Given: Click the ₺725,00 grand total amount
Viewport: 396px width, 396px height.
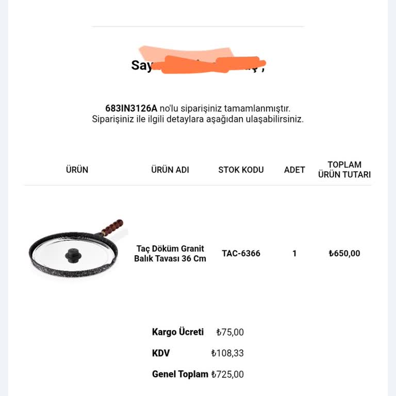Looking at the screenshot, I should [x=227, y=374].
